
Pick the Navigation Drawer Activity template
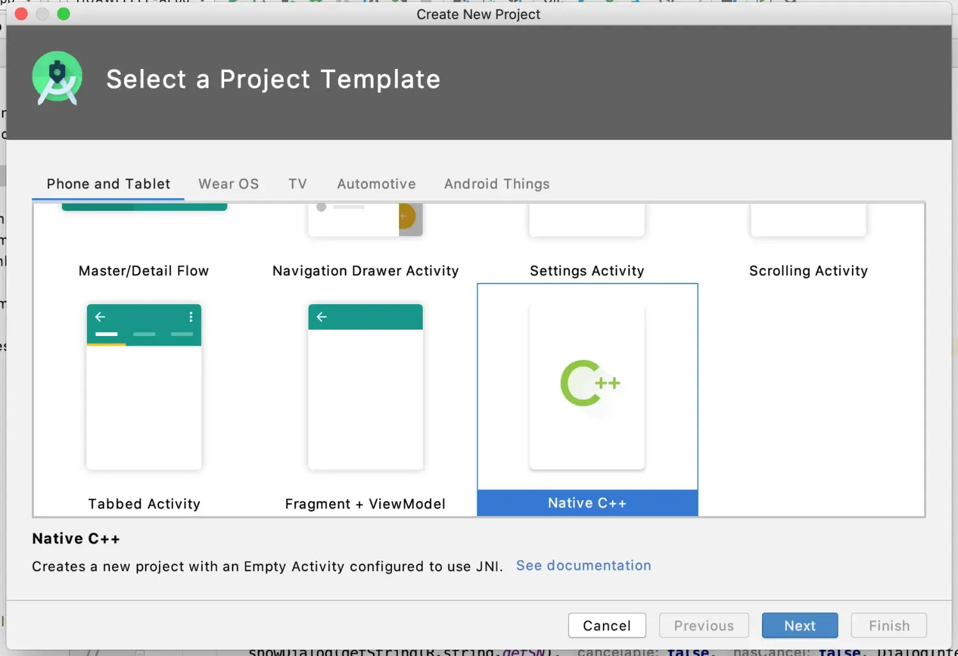365,271
